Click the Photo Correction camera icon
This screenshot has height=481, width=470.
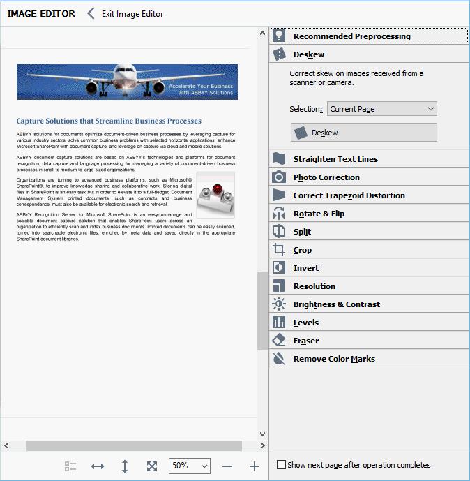279,177
